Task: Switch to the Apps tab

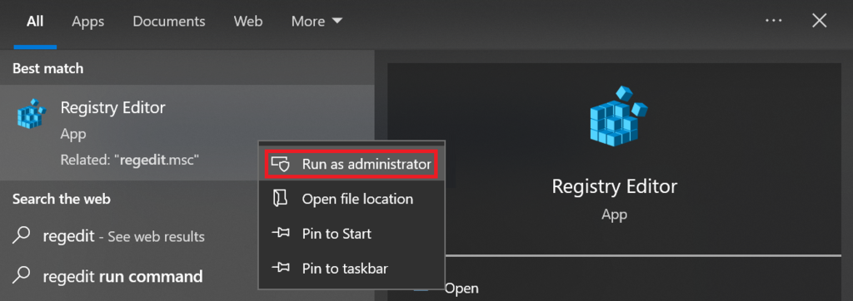Action: tap(88, 21)
